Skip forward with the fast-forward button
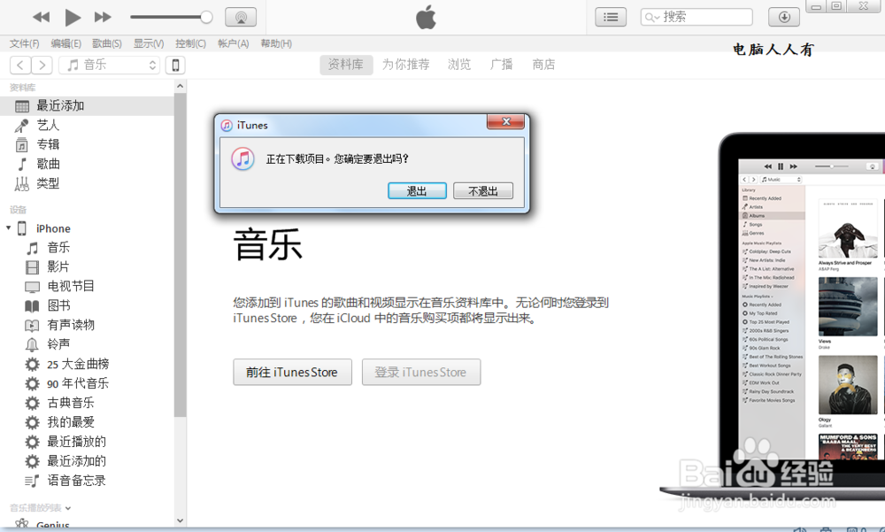This screenshot has width=885, height=532. (103, 18)
